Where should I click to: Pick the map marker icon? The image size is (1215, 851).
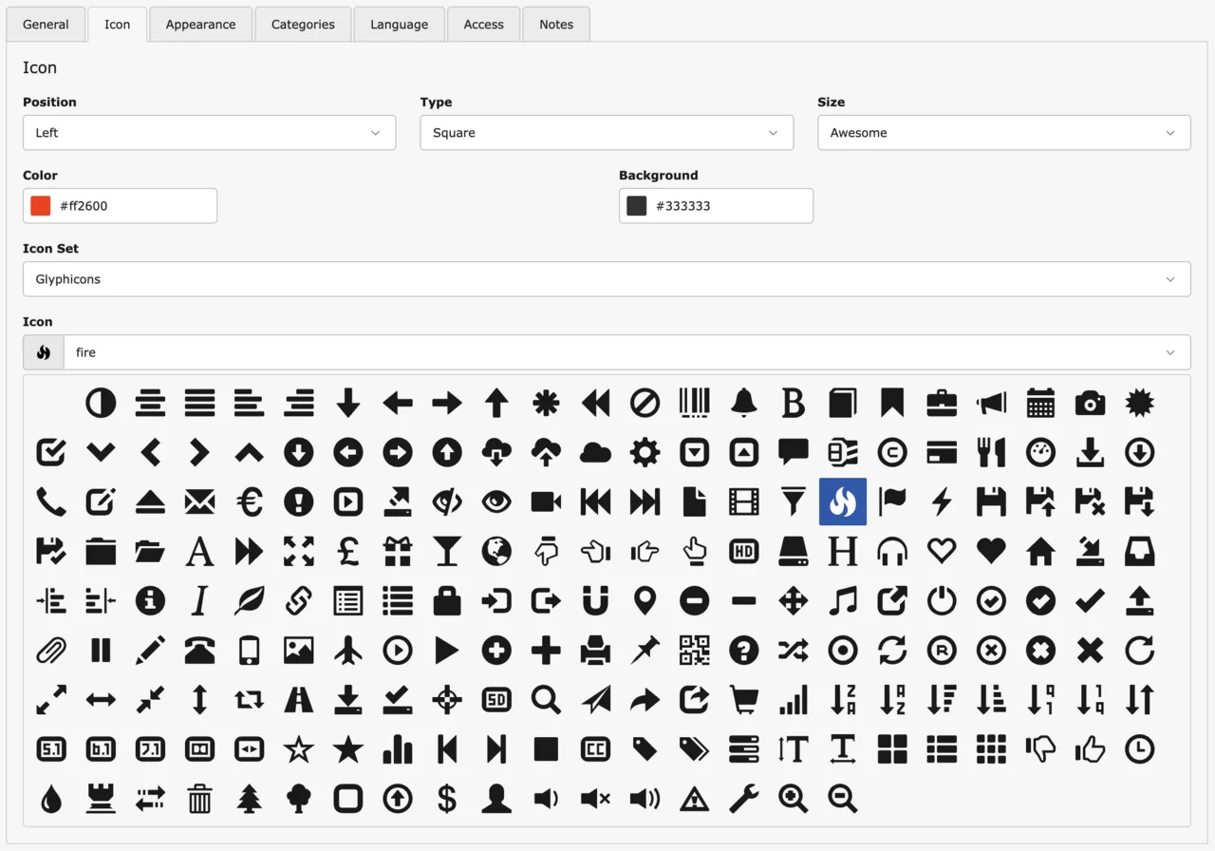pos(645,600)
